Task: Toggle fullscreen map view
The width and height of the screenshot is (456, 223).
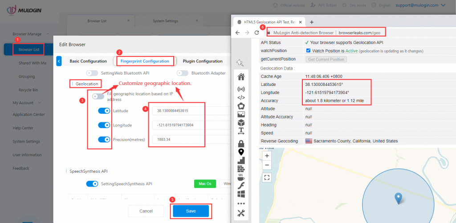Action: (x=267, y=177)
